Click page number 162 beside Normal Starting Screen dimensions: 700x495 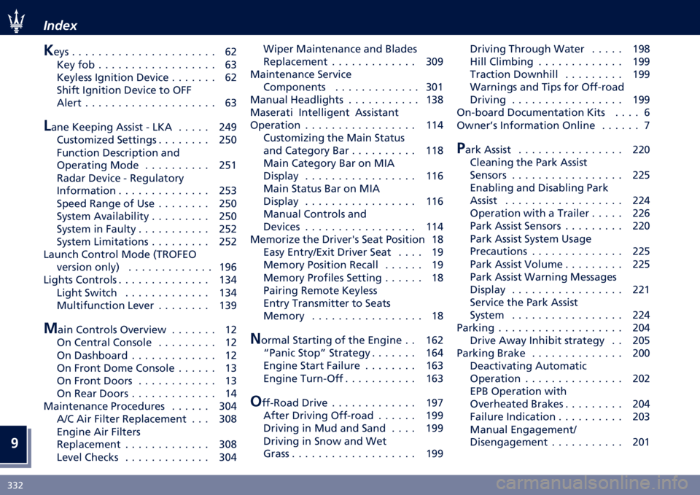tap(435, 340)
